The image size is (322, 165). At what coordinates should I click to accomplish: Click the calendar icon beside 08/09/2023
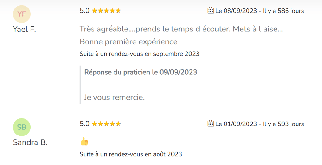pyautogui.click(x=211, y=11)
